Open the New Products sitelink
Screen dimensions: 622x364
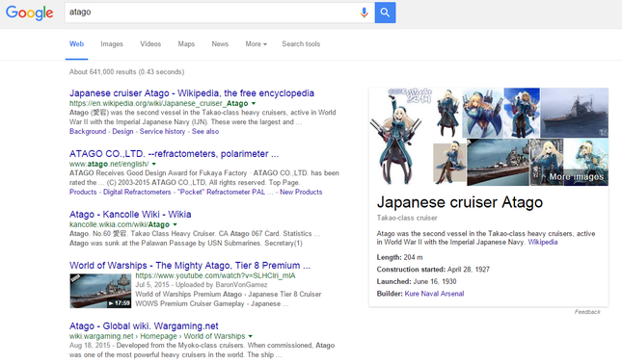pyautogui.click(x=301, y=192)
